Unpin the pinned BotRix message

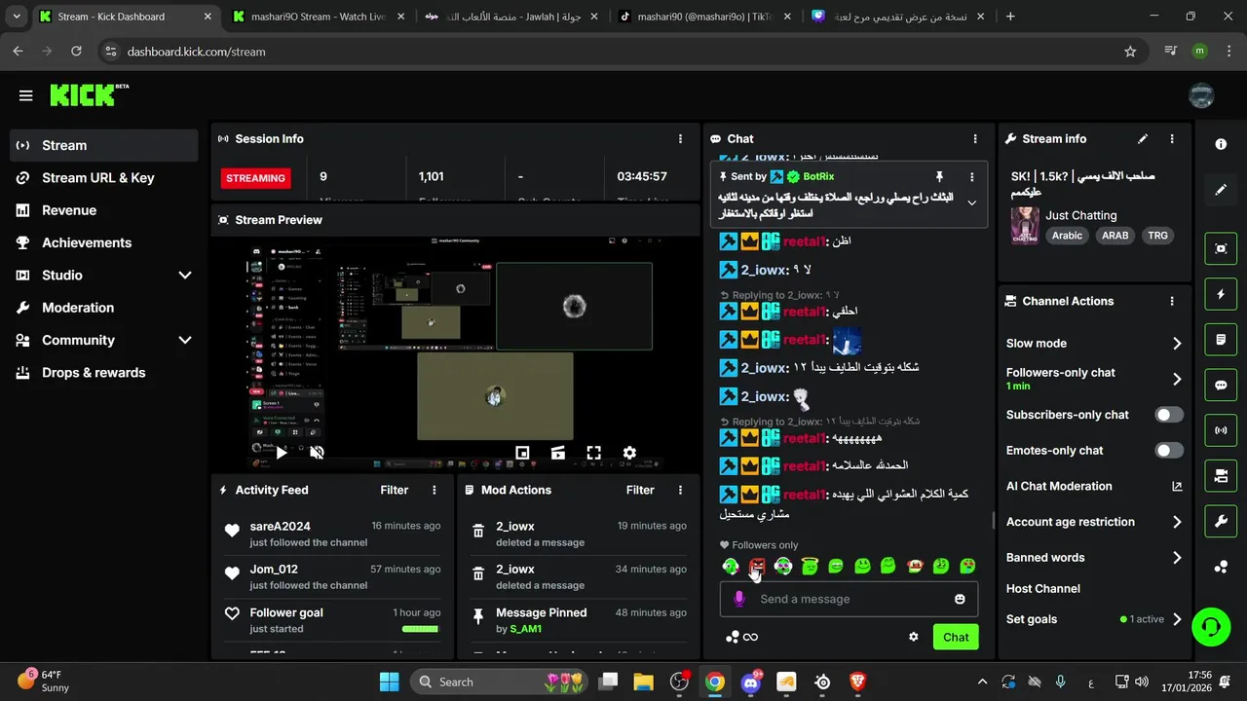coord(939,176)
